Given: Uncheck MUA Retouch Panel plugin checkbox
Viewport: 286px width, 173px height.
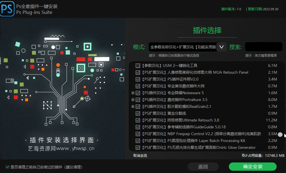Looking at the screenshot, I should (x=138, y=73).
